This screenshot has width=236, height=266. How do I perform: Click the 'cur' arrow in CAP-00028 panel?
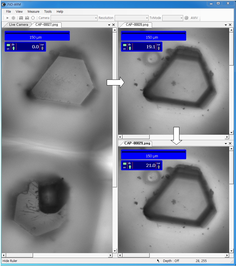point(159,48)
